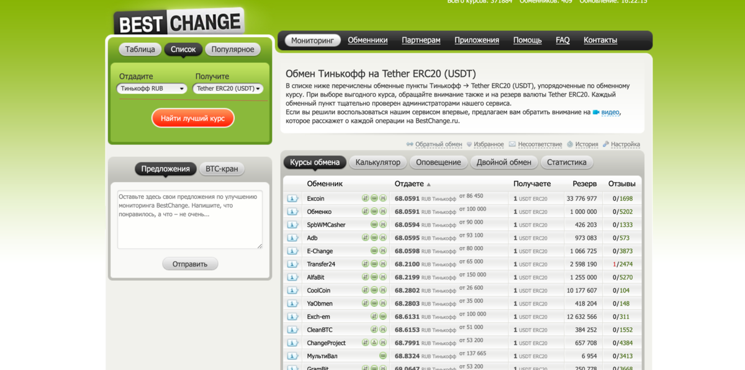
Task: Click the rate 68.2199 in AlfaBit row
Action: tap(407, 277)
